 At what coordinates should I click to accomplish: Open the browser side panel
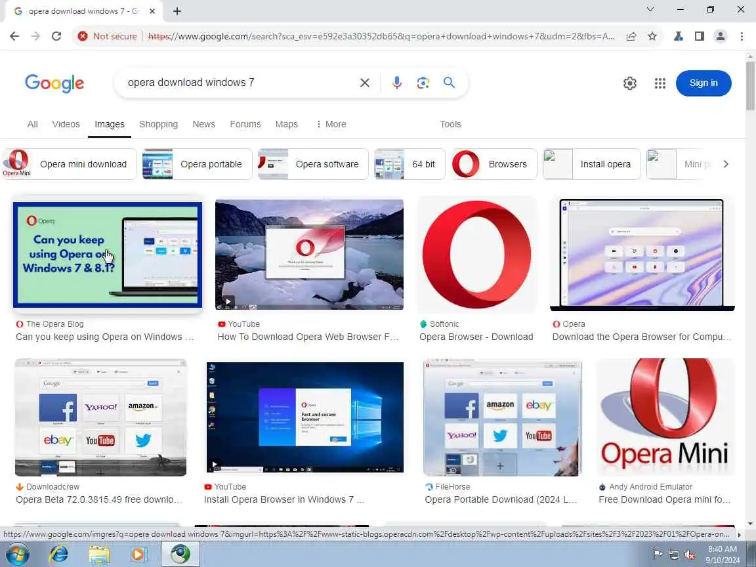click(x=699, y=36)
